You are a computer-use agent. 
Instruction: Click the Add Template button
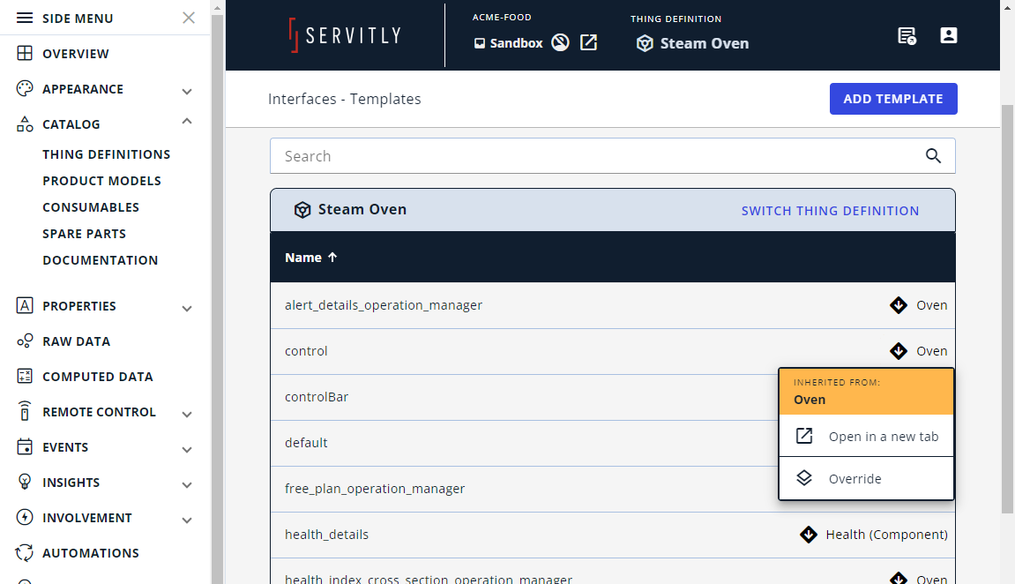(x=893, y=99)
